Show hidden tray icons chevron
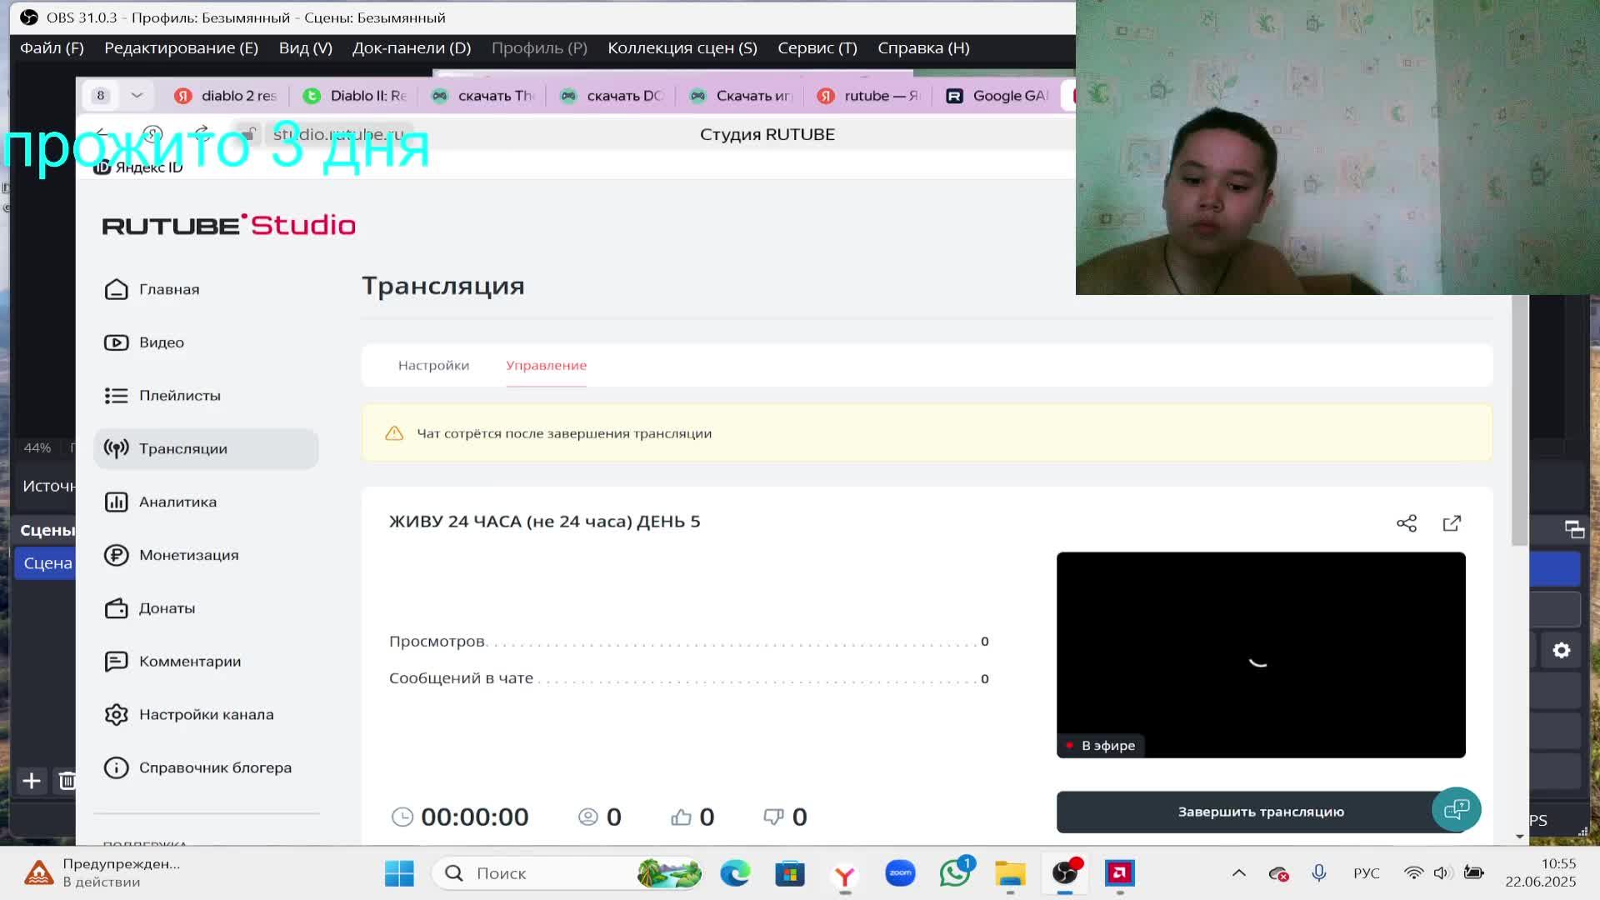Viewport: 1600px width, 900px height. point(1239,873)
